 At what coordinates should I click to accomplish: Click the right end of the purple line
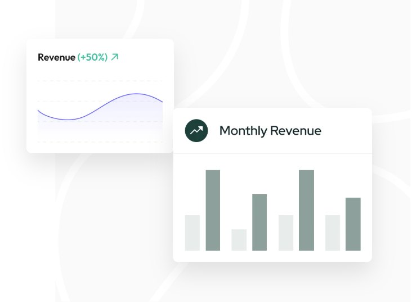[x=162, y=102]
